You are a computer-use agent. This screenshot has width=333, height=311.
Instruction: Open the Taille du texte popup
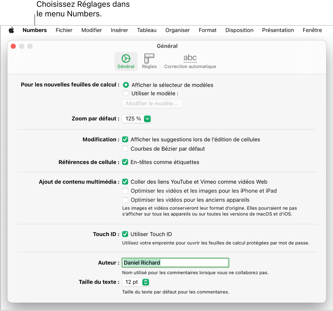[x=136, y=282]
